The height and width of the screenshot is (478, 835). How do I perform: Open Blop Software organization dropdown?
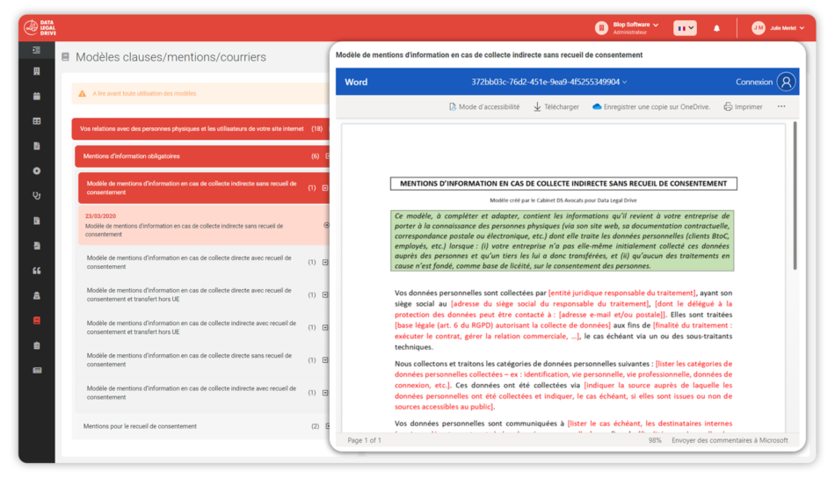[x=635, y=28]
